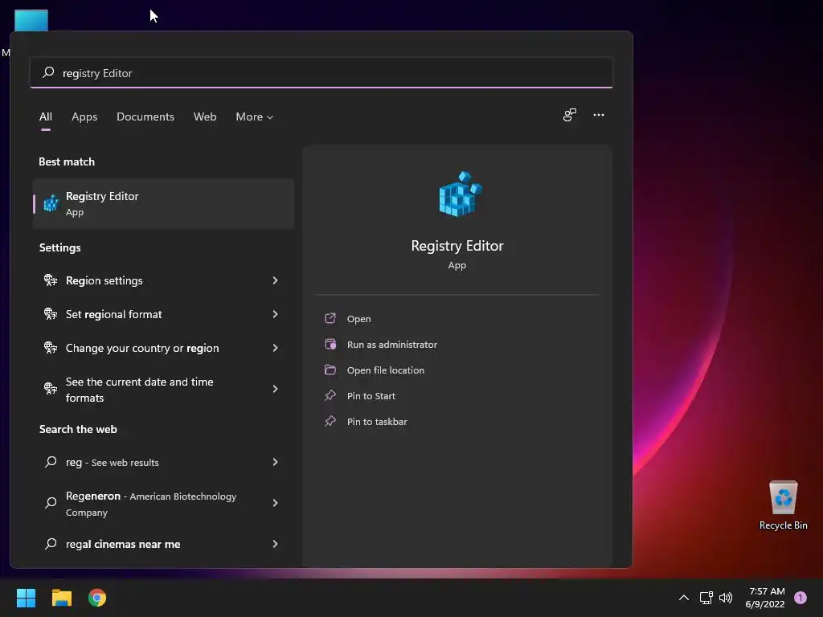Image resolution: width=823 pixels, height=617 pixels.
Task: Show hidden system tray icons
Action: pyautogui.click(x=684, y=598)
